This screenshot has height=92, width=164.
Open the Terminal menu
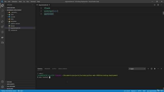coord(33,2)
